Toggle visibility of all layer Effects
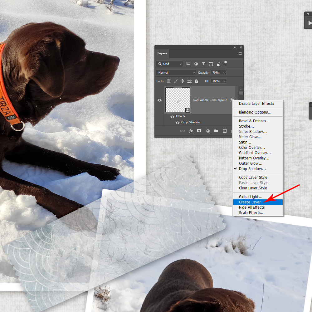 point(172,117)
